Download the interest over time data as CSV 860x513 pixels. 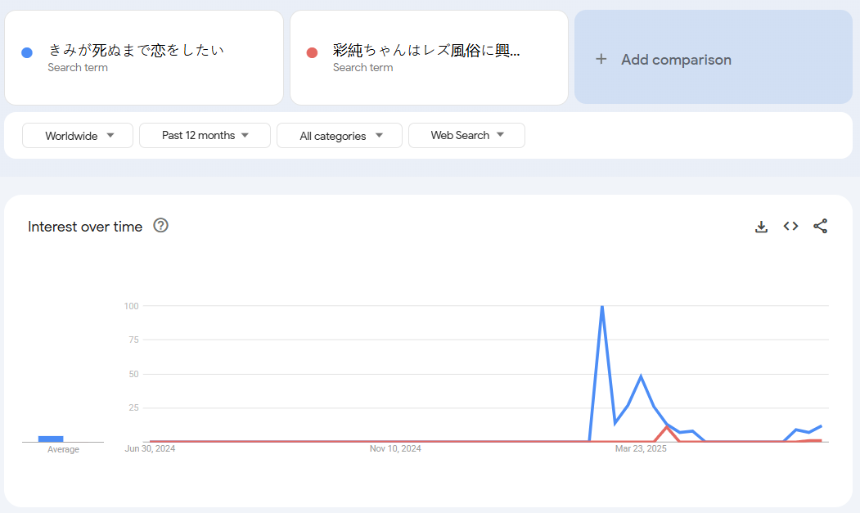coord(761,227)
